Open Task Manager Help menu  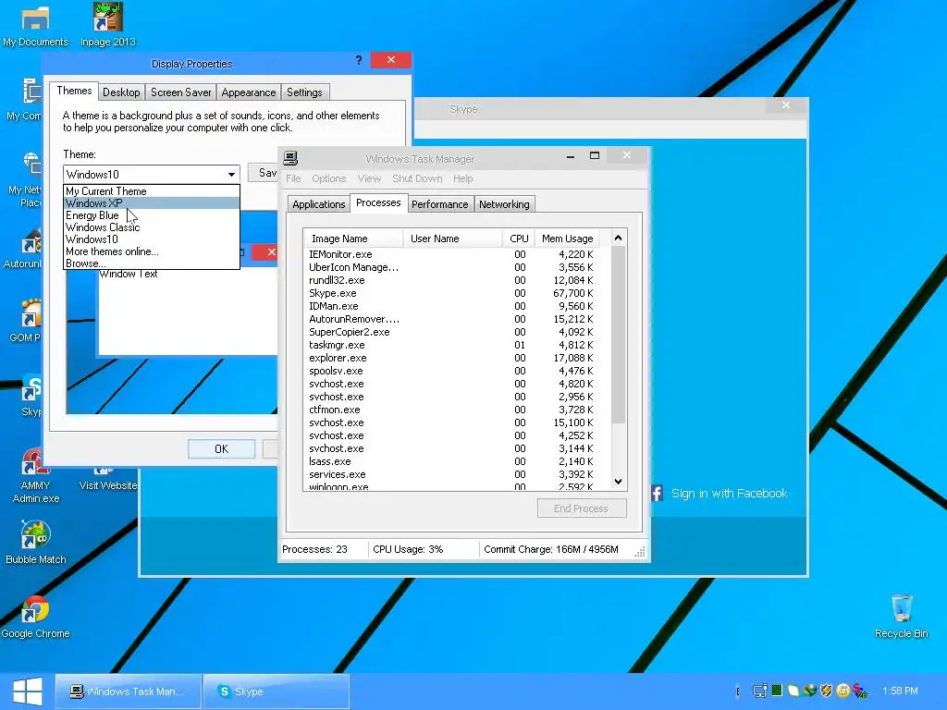(463, 178)
